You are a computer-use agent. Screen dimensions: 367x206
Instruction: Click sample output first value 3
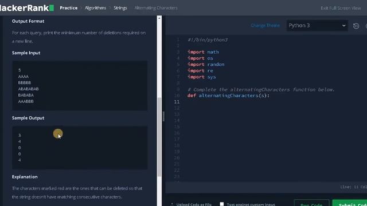[x=19, y=135]
